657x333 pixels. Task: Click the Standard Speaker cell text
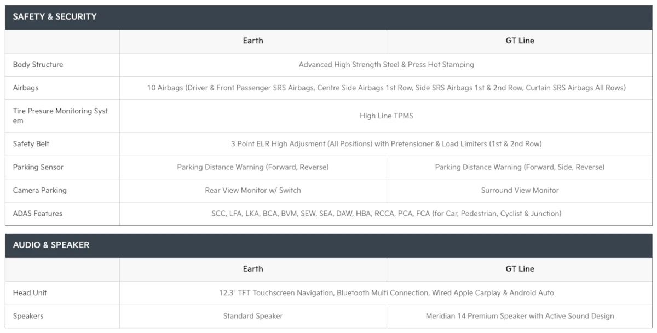[253, 316]
